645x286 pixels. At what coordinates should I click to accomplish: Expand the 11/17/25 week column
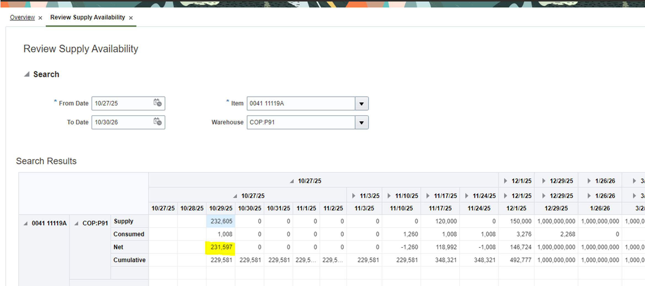tap(428, 196)
